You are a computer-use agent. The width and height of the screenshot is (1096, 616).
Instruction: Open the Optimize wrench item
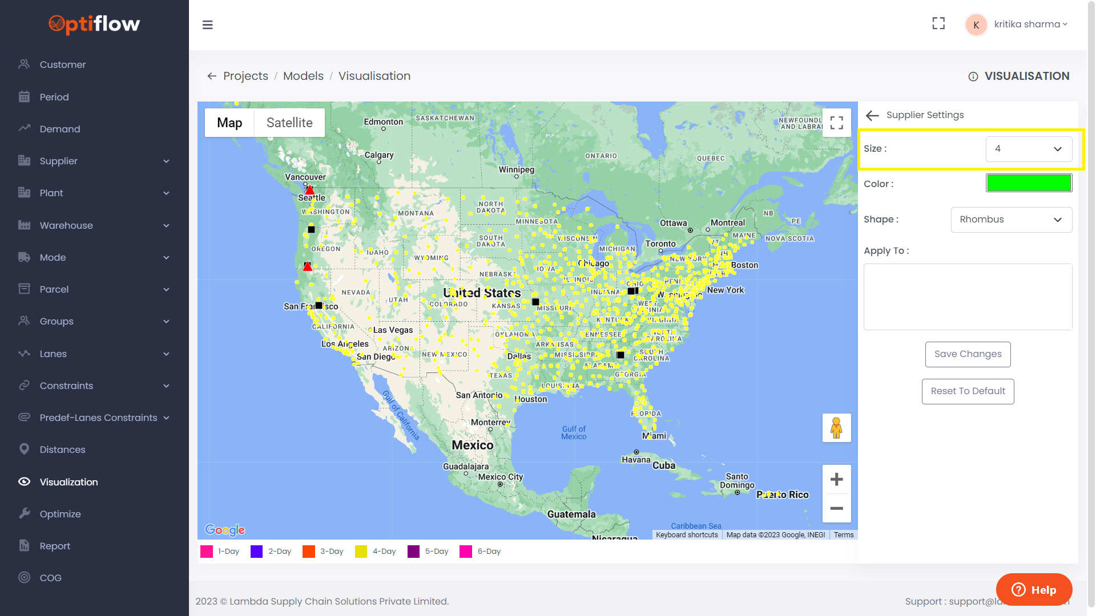pyautogui.click(x=60, y=514)
